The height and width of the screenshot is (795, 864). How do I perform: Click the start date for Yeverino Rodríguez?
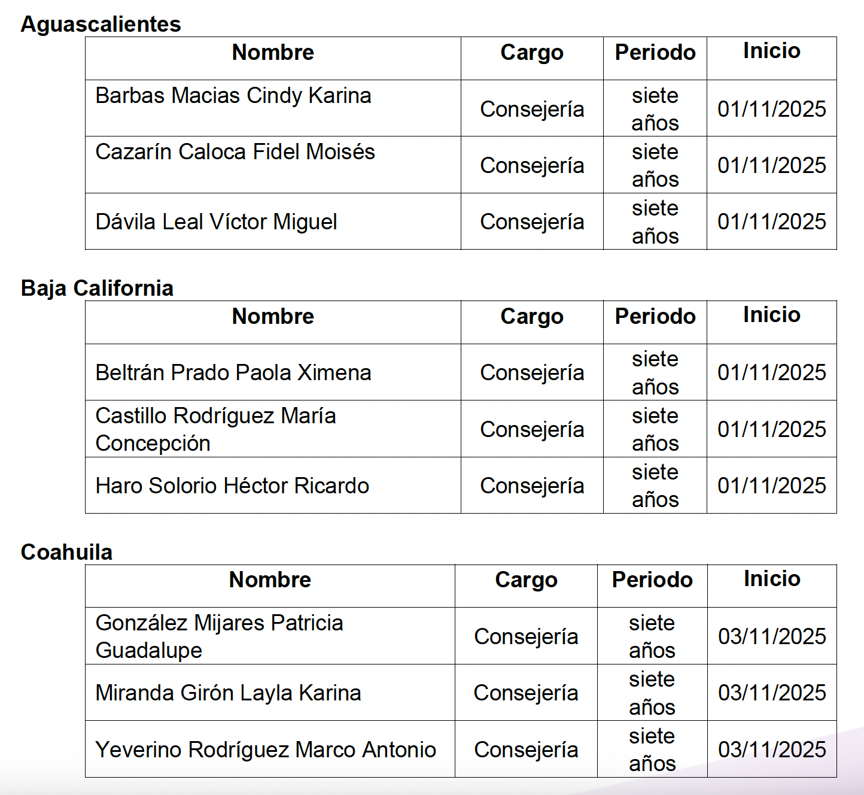[772, 750]
